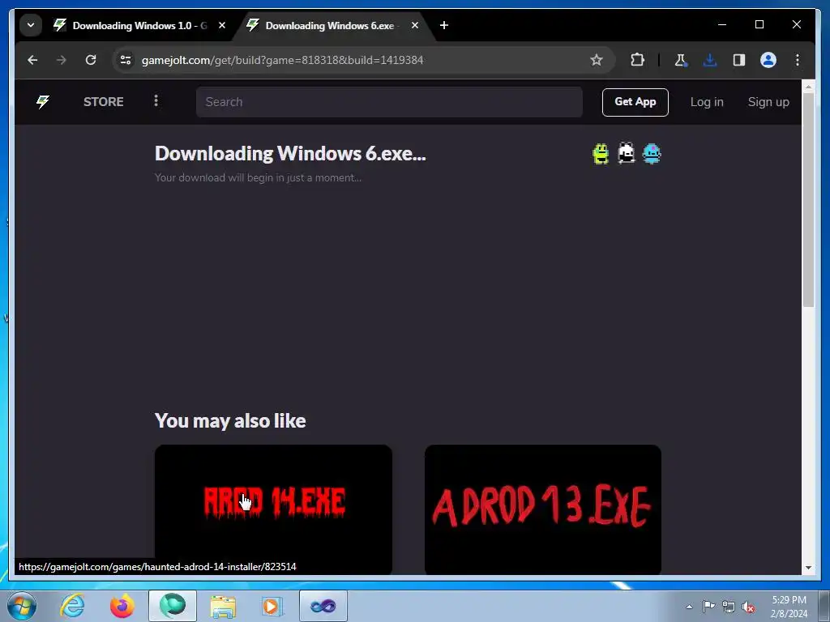Click the Get App button
Viewport: 830px width, 622px height.
pyautogui.click(x=635, y=102)
